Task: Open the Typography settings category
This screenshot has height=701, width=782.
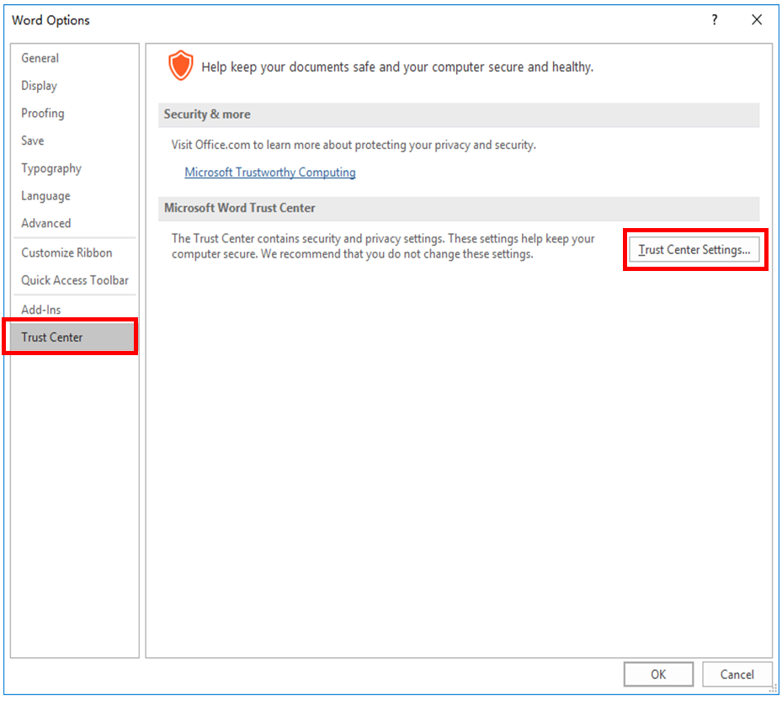Action: tap(51, 168)
